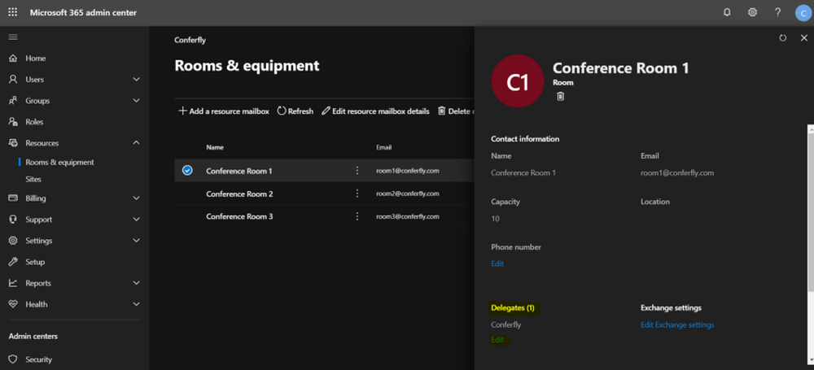Click the Users person icon
This screenshot has height=370, width=814.
click(x=13, y=80)
